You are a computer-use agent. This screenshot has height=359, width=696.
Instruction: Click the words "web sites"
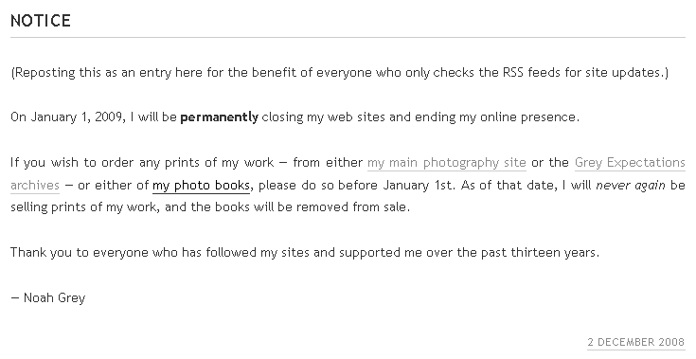coord(356,117)
